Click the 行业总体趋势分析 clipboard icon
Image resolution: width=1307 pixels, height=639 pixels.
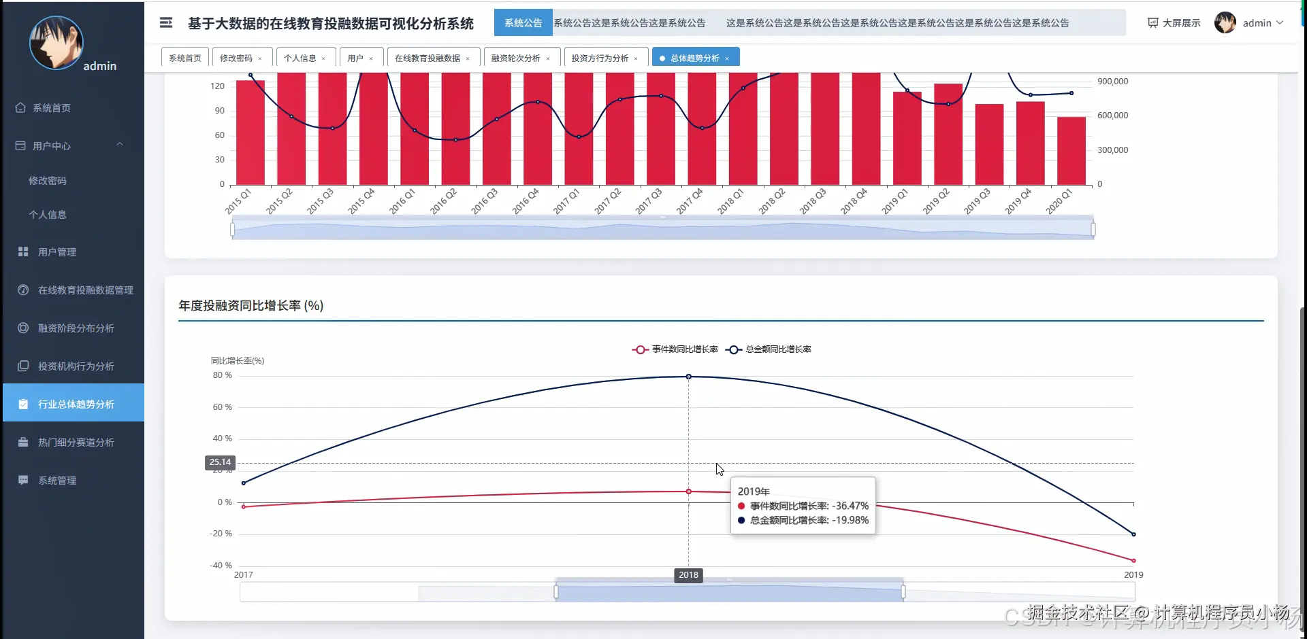coord(23,404)
